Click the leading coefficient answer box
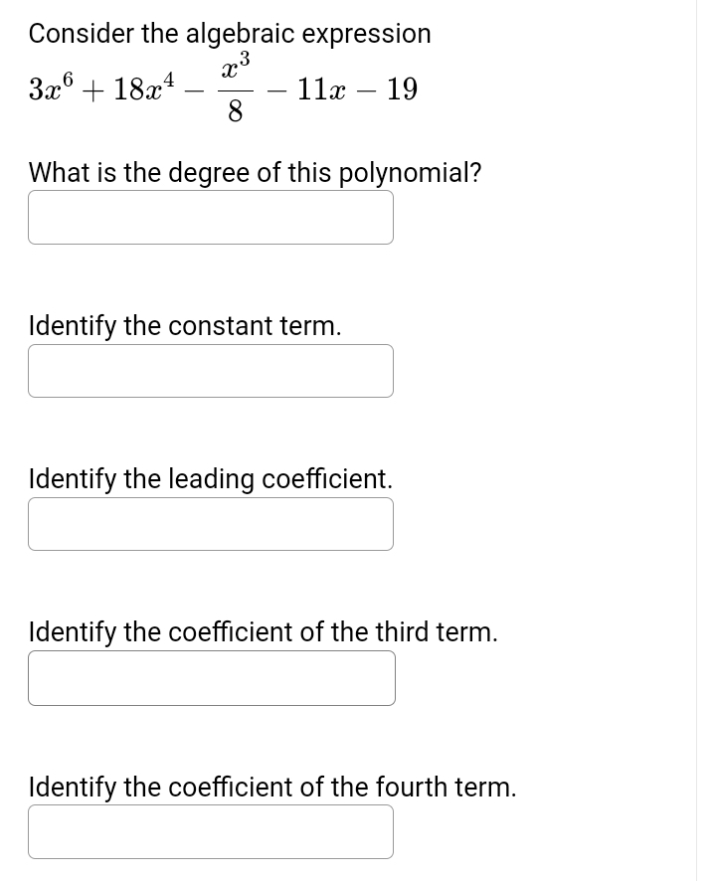 click(210, 523)
